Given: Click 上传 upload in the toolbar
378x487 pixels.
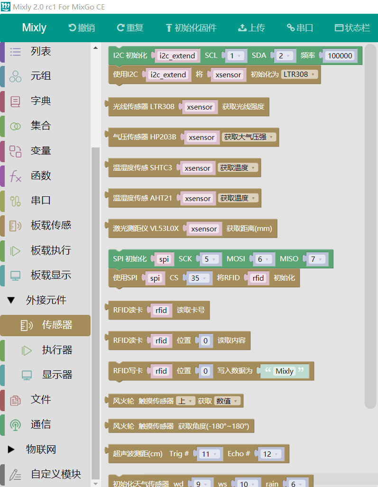Looking at the screenshot, I should point(251,28).
